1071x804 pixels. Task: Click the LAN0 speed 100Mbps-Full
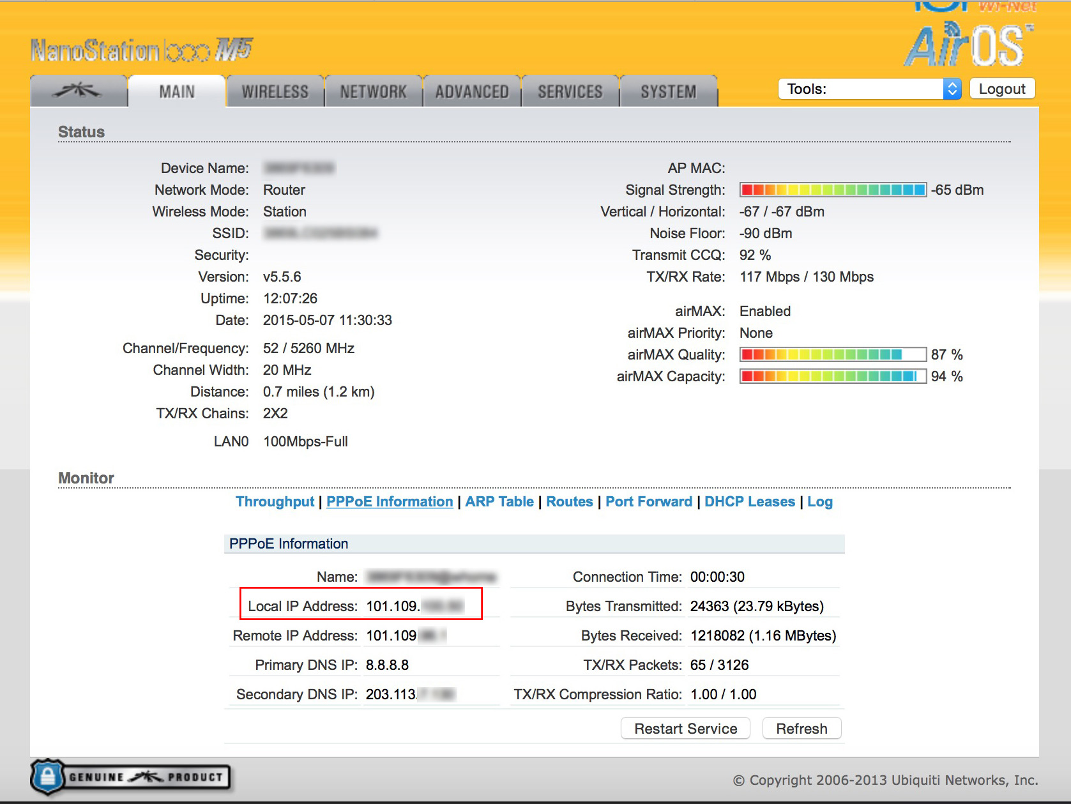coord(305,441)
